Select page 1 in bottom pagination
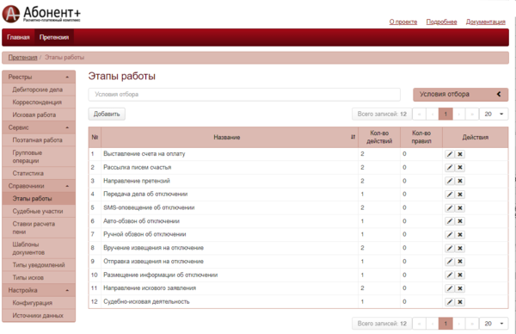The width and height of the screenshot is (516, 334). point(445,324)
